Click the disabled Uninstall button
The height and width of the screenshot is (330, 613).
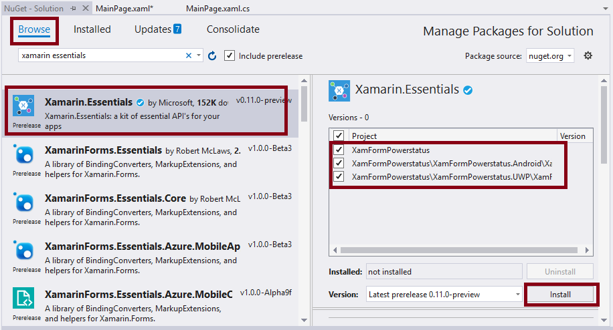(560, 271)
